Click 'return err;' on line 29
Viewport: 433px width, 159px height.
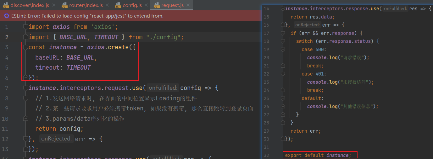[306, 131]
